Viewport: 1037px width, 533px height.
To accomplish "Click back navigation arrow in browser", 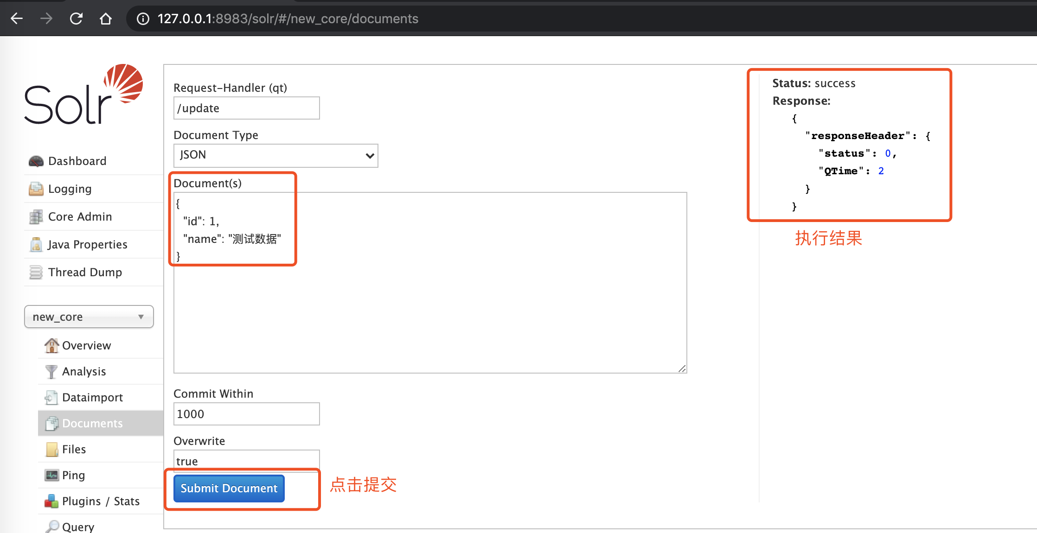I will coord(18,17).
